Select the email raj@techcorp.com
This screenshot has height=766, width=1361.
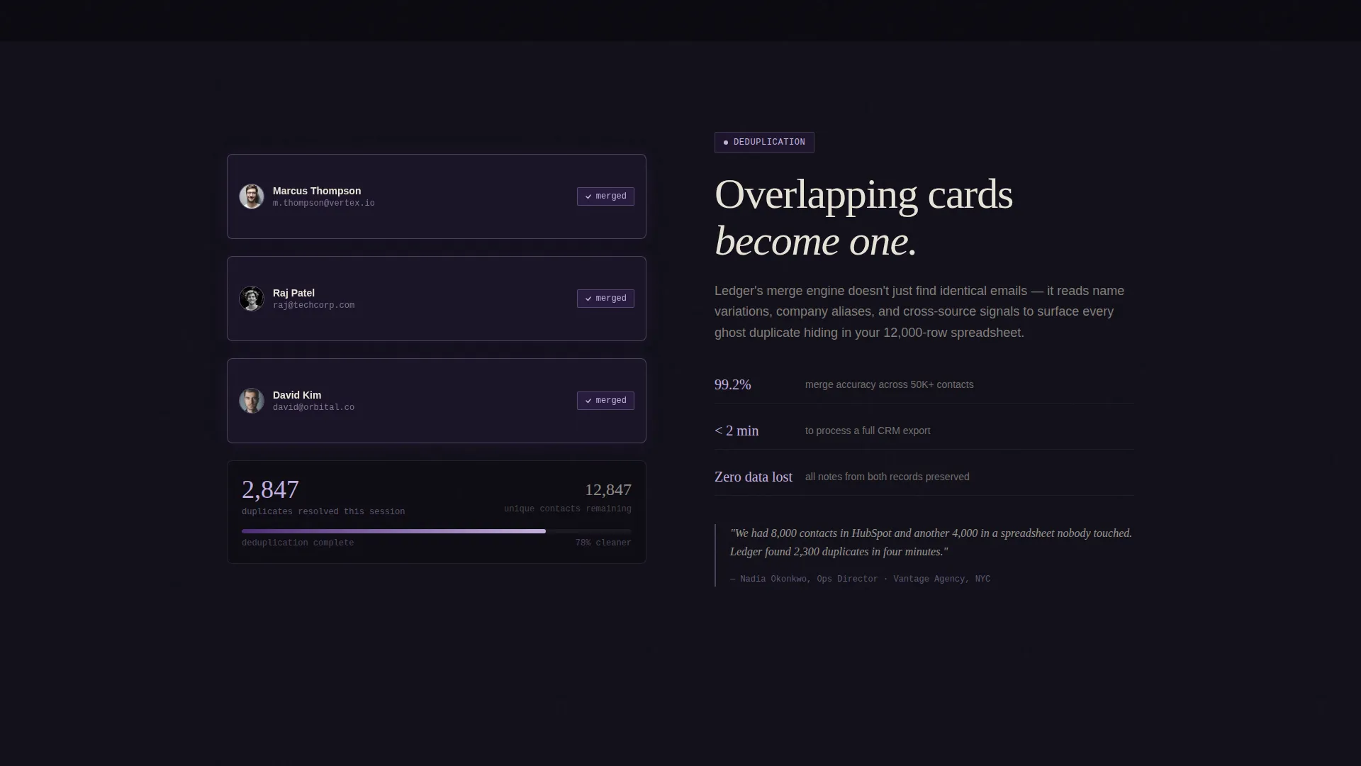[x=313, y=306]
